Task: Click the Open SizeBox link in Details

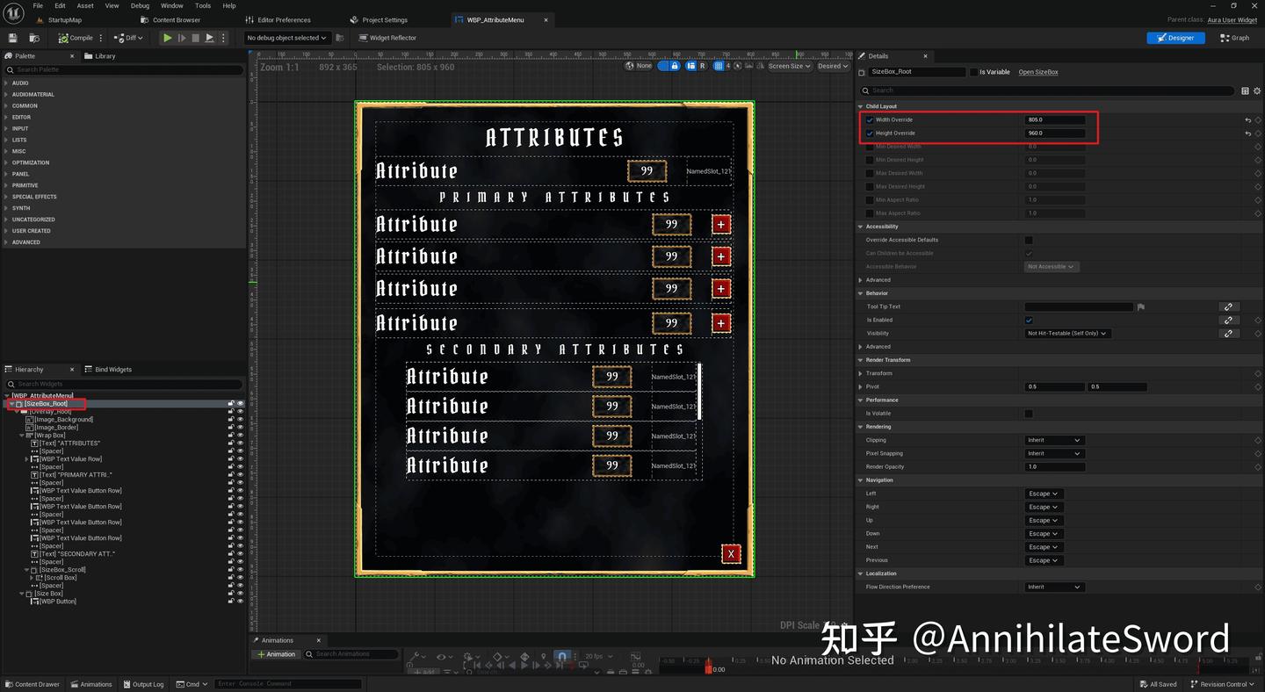Action: coord(1038,72)
